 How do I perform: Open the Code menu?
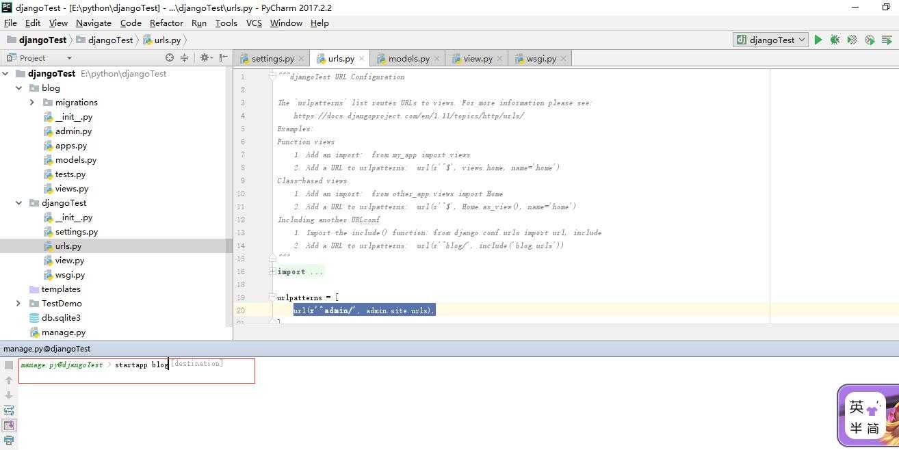pyautogui.click(x=131, y=23)
